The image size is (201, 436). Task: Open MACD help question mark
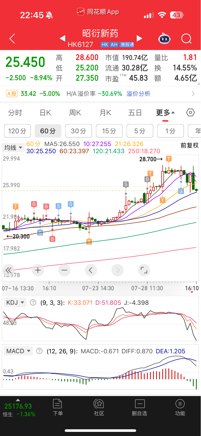point(39,351)
